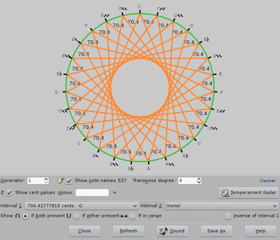Enable Inverse of interval 1 checkbox
Viewport: 280px width, 240px height.
click(x=228, y=216)
